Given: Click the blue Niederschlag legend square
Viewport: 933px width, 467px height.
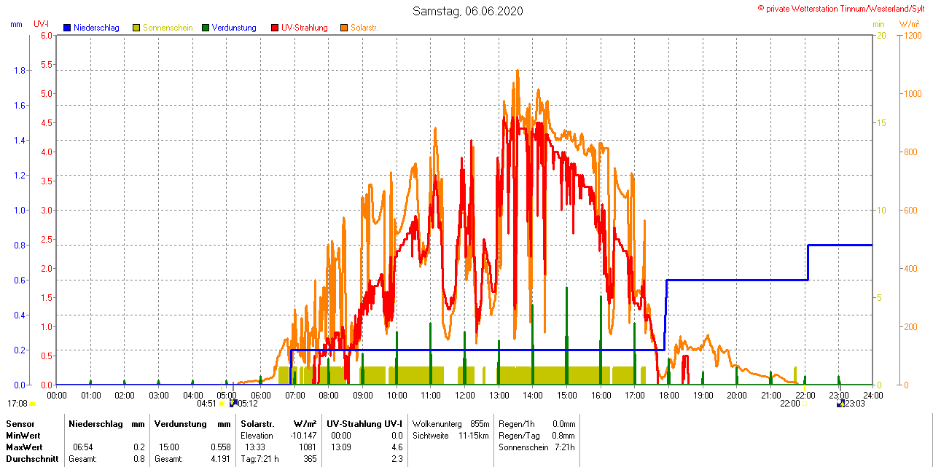Looking at the screenshot, I should tap(67, 28).
